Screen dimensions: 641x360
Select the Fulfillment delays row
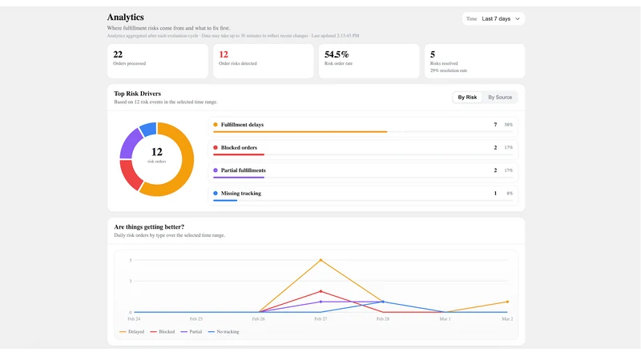pos(363,127)
